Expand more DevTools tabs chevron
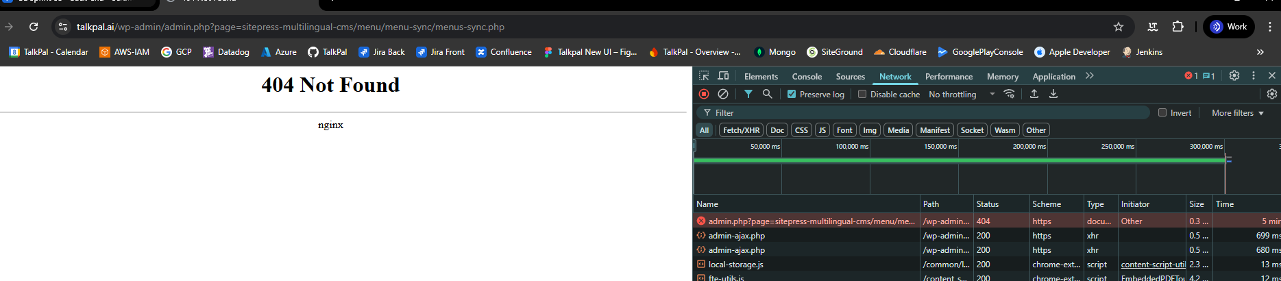The height and width of the screenshot is (281, 1281). (x=1090, y=76)
